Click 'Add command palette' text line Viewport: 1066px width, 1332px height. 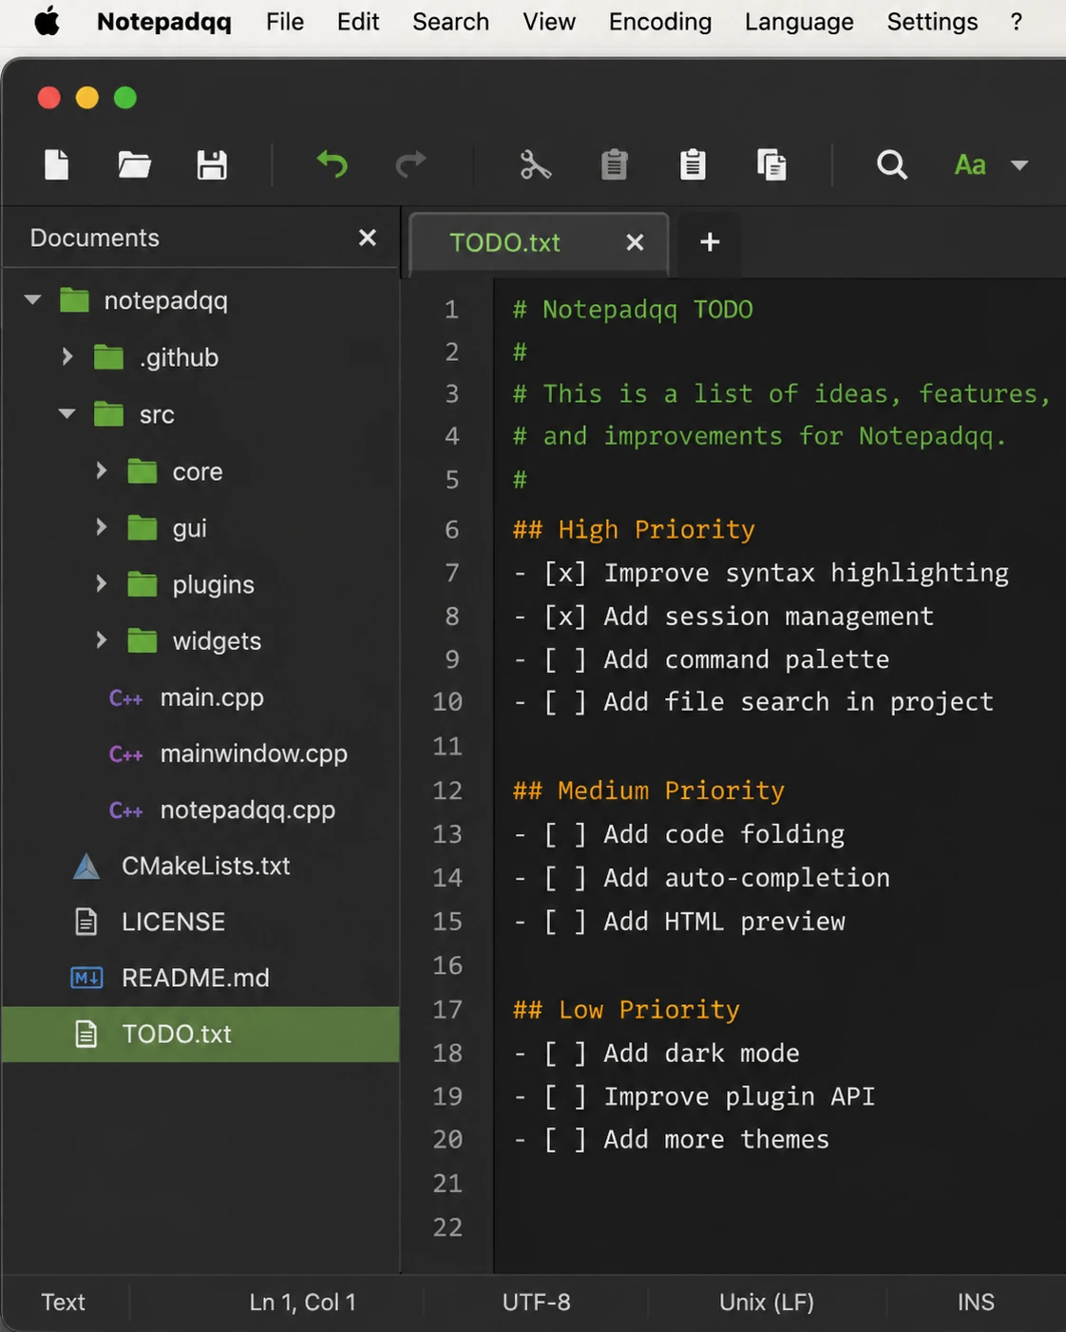[x=747, y=659]
